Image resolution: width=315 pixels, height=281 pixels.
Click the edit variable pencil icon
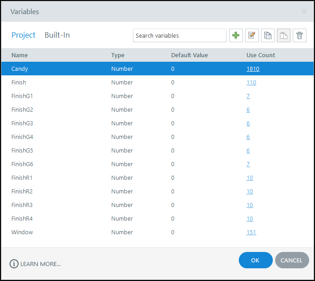(x=252, y=35)
